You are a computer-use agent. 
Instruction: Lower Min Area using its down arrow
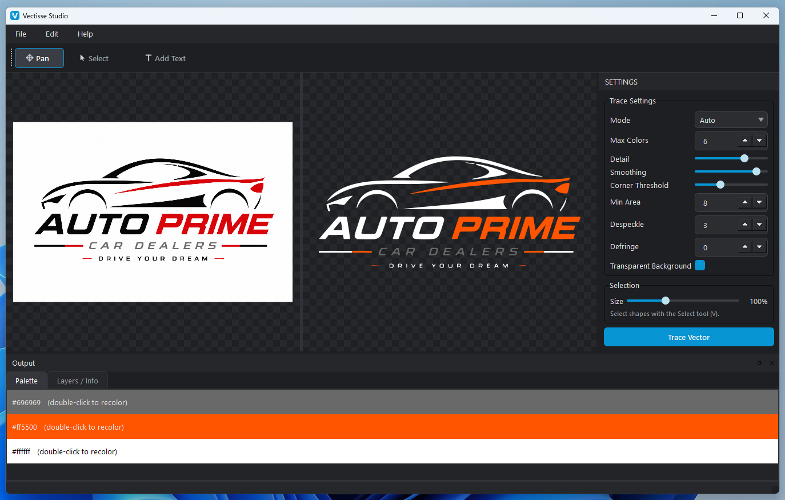click(x=759, y=202)
